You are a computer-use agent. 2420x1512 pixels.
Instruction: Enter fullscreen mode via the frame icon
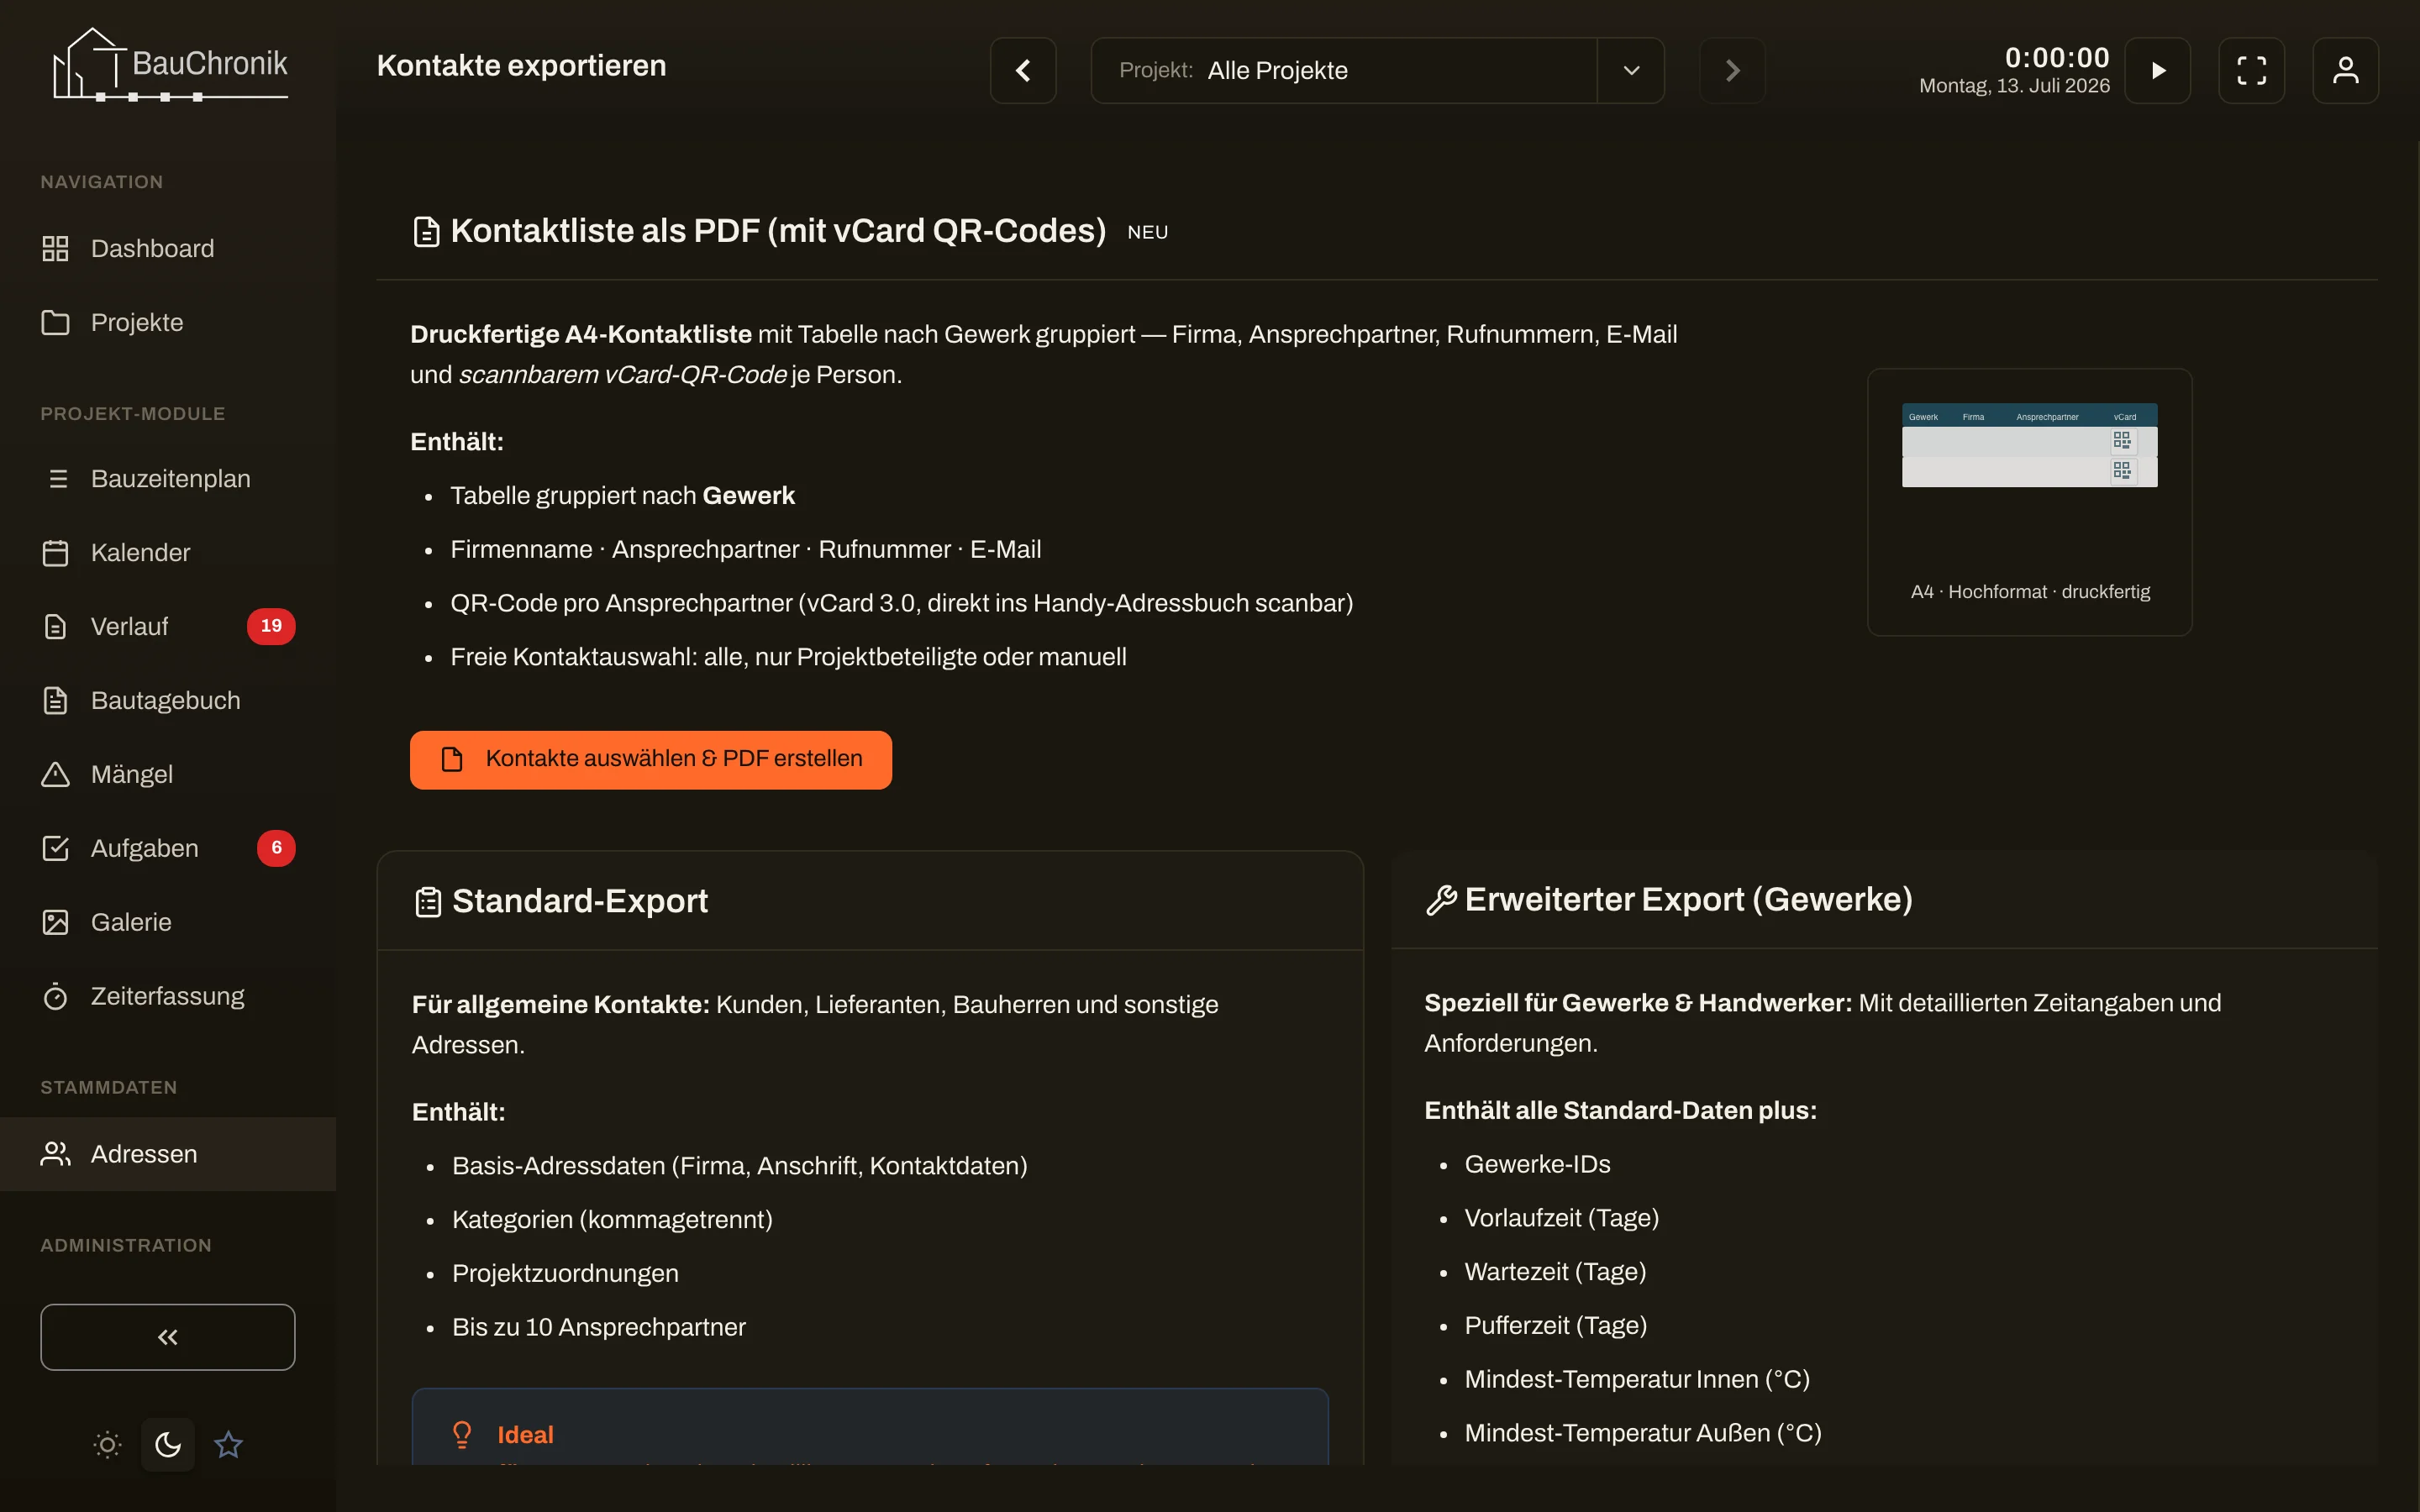pos(2251,70)
